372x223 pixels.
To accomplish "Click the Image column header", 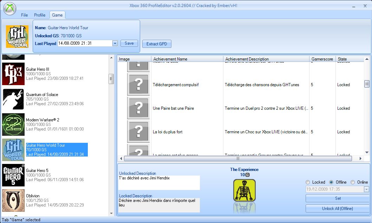I will pos(134,59).
